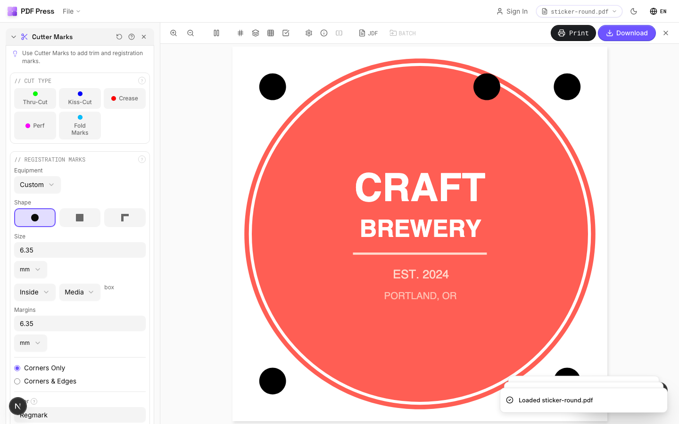The height and width of the screenshot is (424, 679).
Task: Open the sticker-round.pdf file dropdown
Action: pos(579,11)
